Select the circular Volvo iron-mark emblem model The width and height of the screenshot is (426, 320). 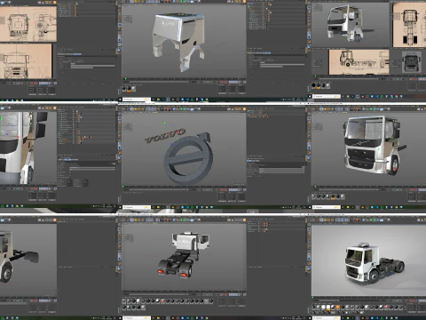click(x=188, y=158)
